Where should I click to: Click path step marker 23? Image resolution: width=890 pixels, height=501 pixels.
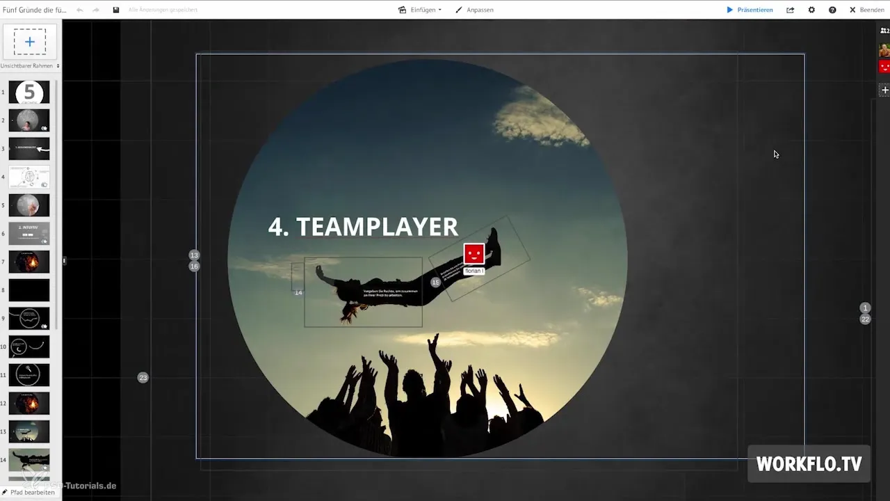pyautogui.click(x=143, y=378)
